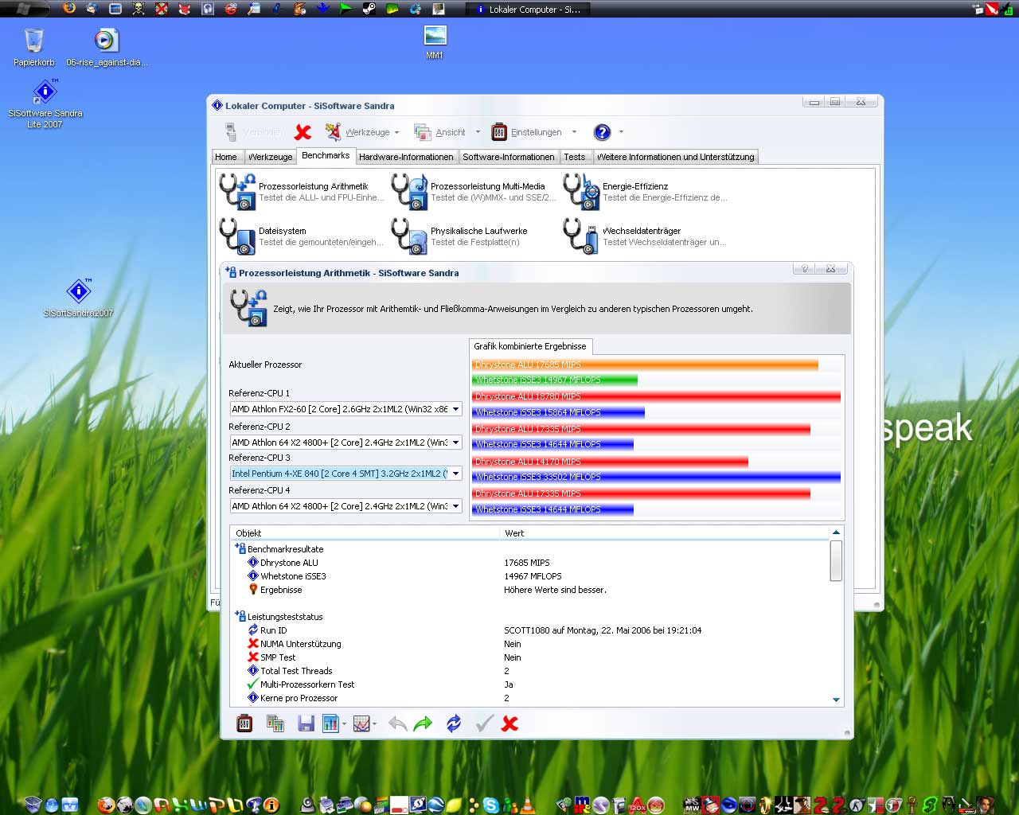Open Papierkorb on the desktop
1019x815 pixels.
pos(34,46)
